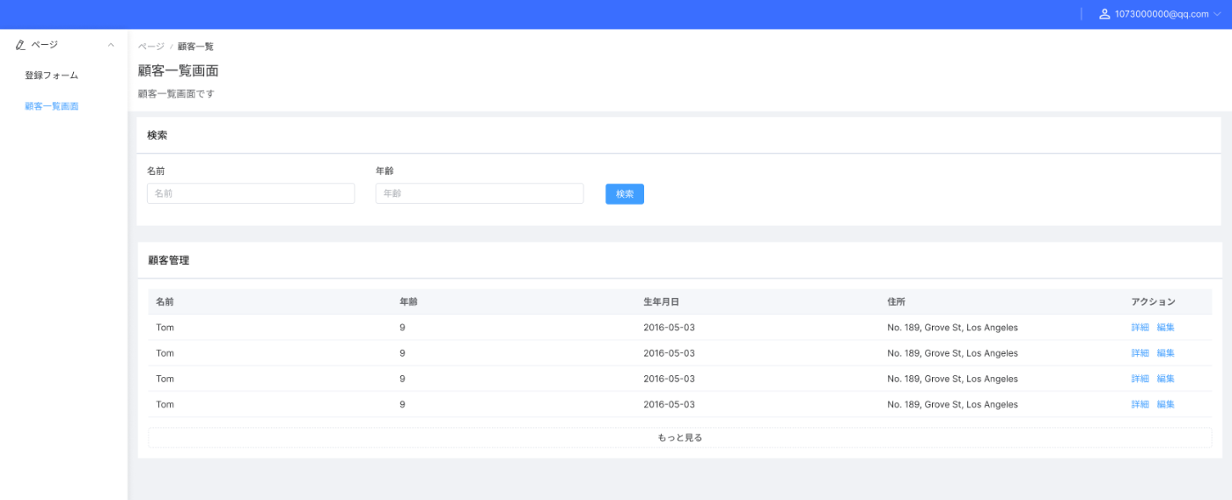This screenshot has width=1232, height=500.
Task: Click the user avatar icon in top bar
Action: coord(1104,14)
